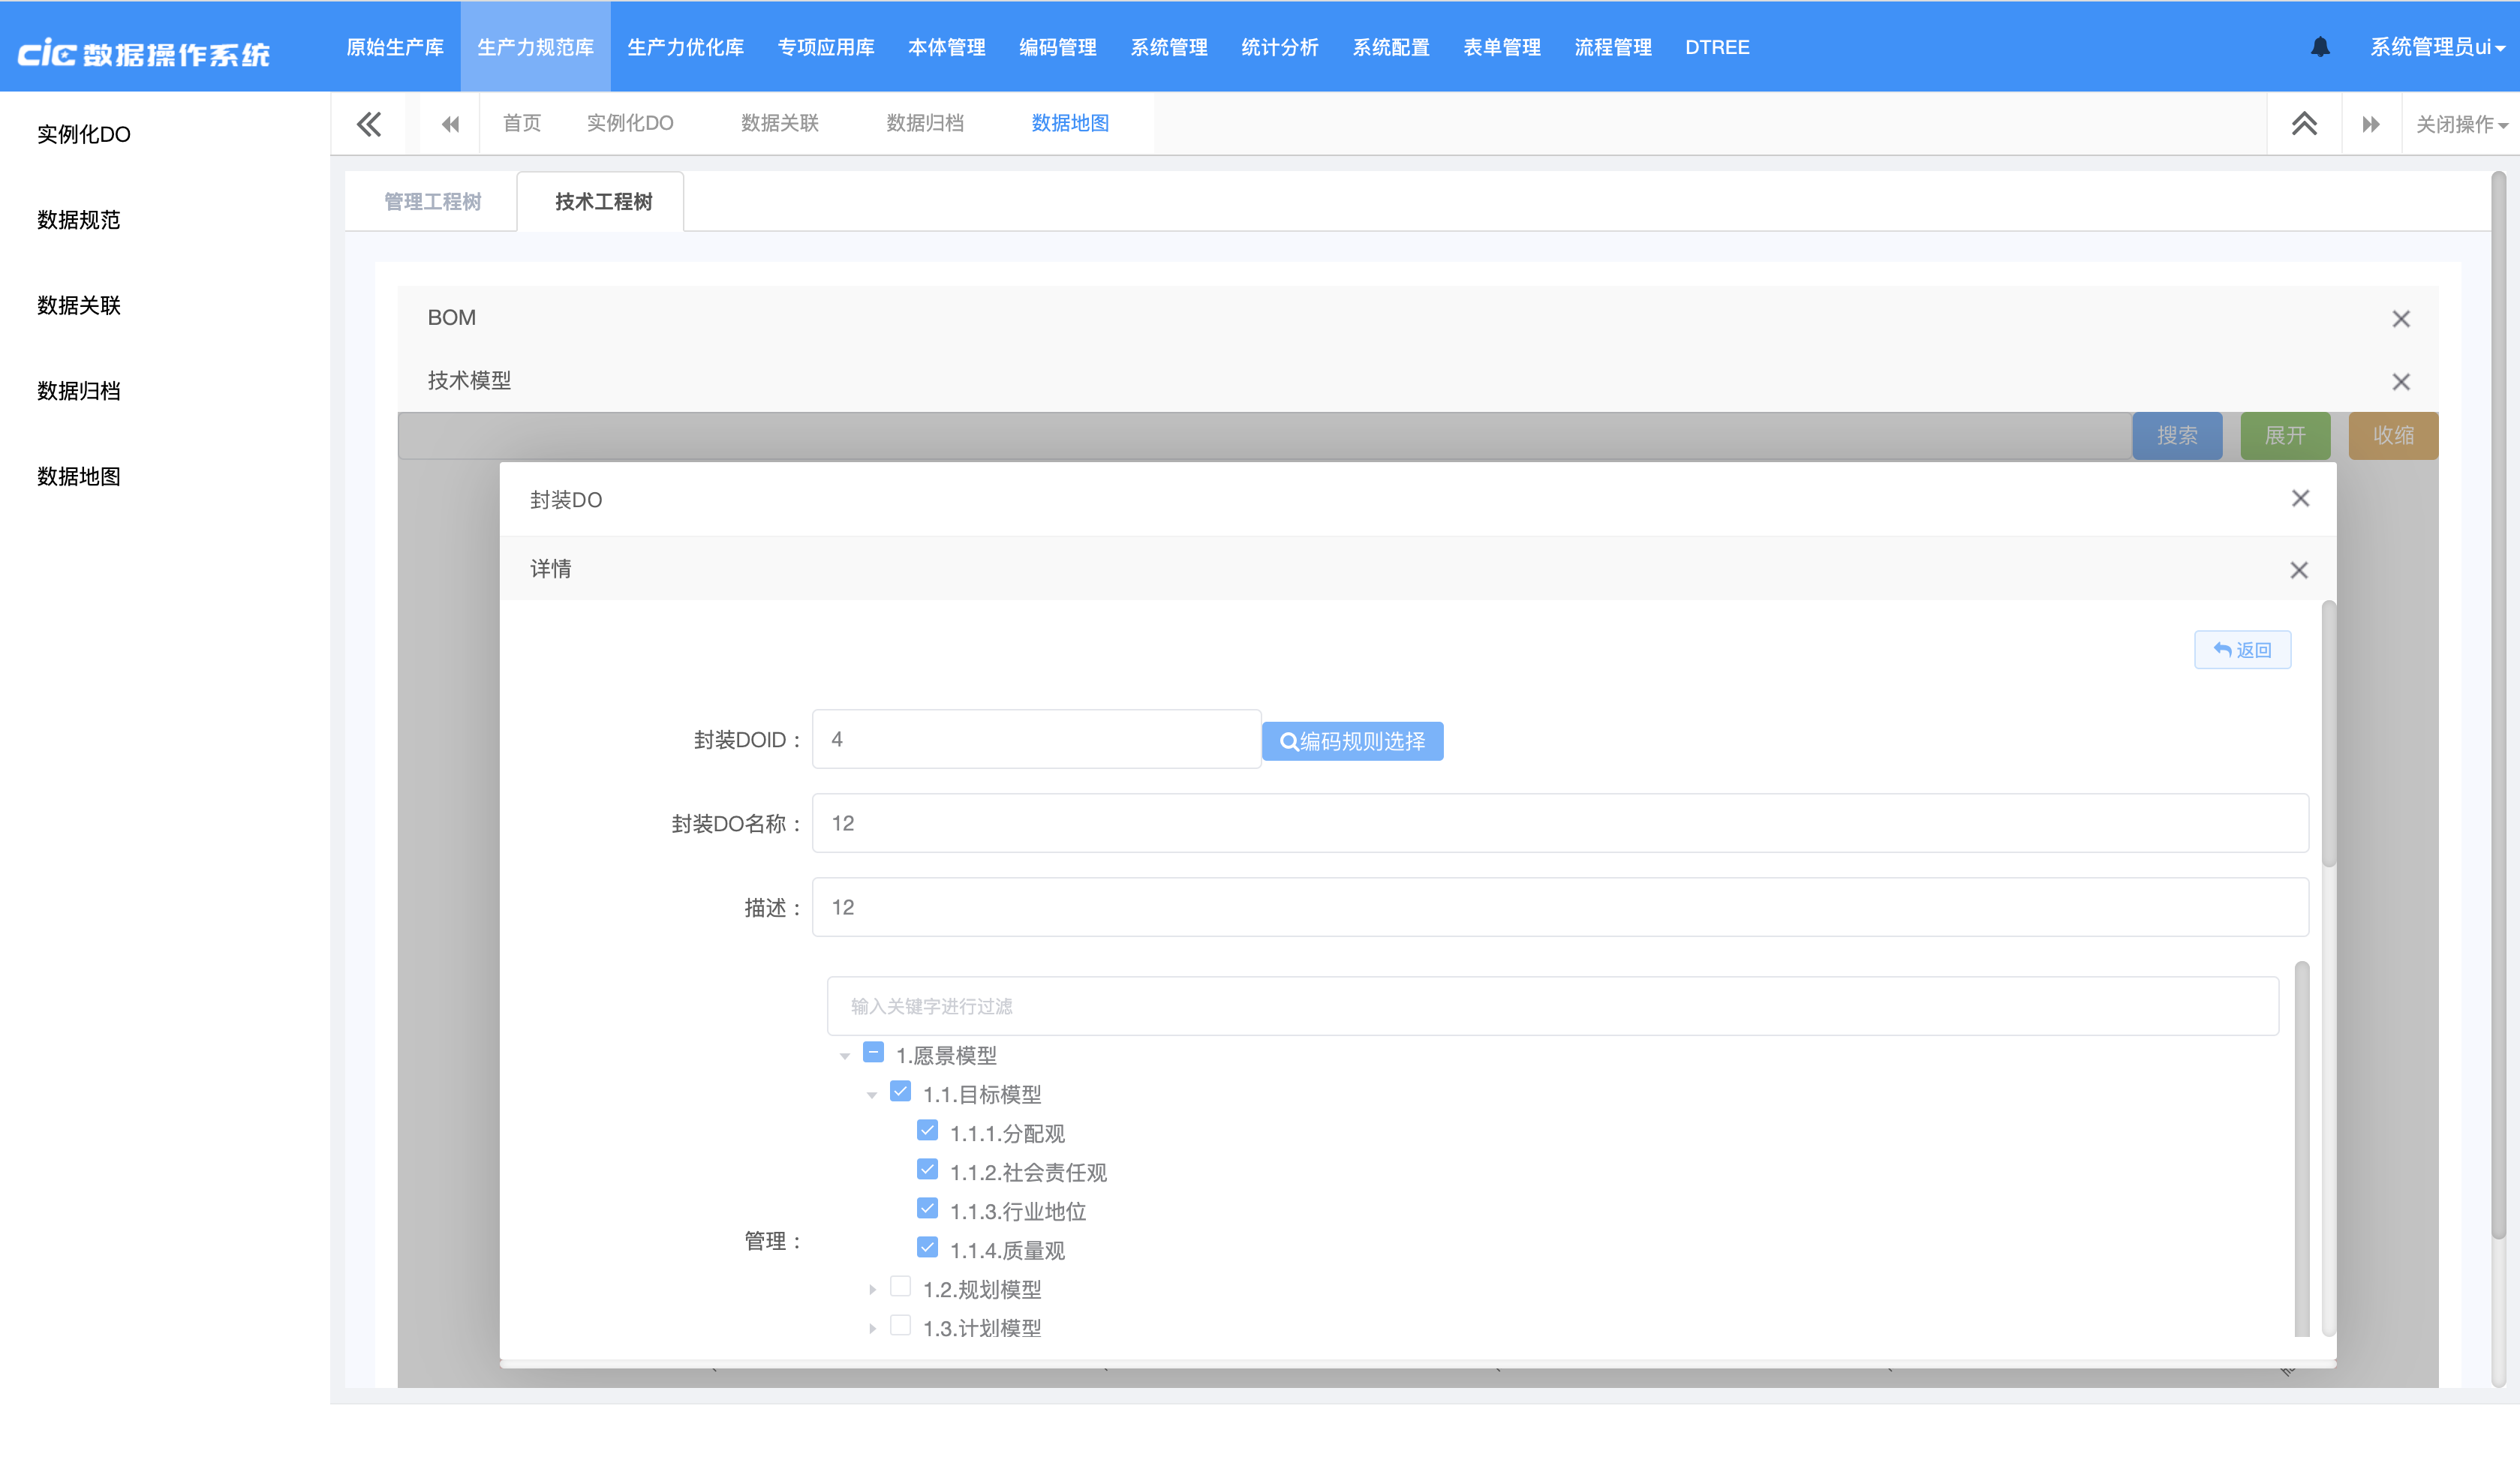Uncheck the 1.1.1.分配观 checkbox
This screenshot has width=2520, height=1457.
coord(927,1131)
